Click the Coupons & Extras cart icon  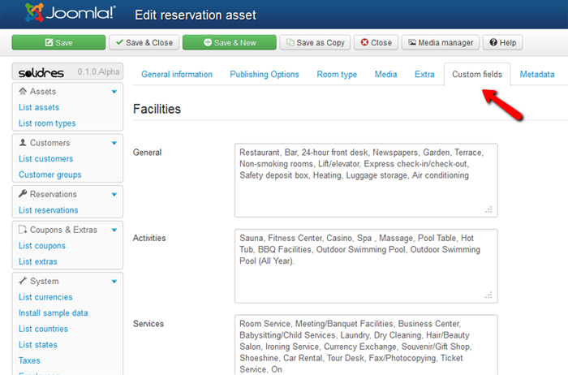(22, 230)
